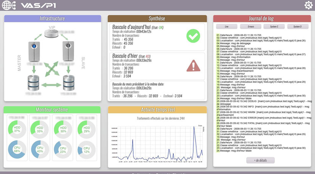Select 'Temps de réalisation: 00h43m12s'
The image size is (315, 174).
click(x=132, y=32)
